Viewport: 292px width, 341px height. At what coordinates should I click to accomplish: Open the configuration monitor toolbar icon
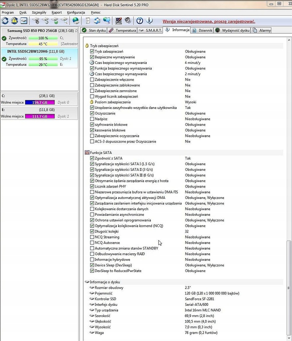(x=118, y=21)
